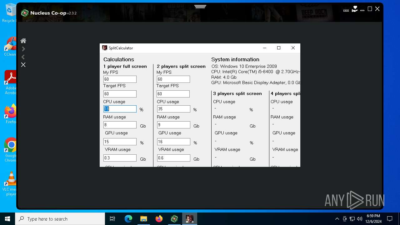
Task: Click '2 players split screen' label
Action: click(181, 66)
